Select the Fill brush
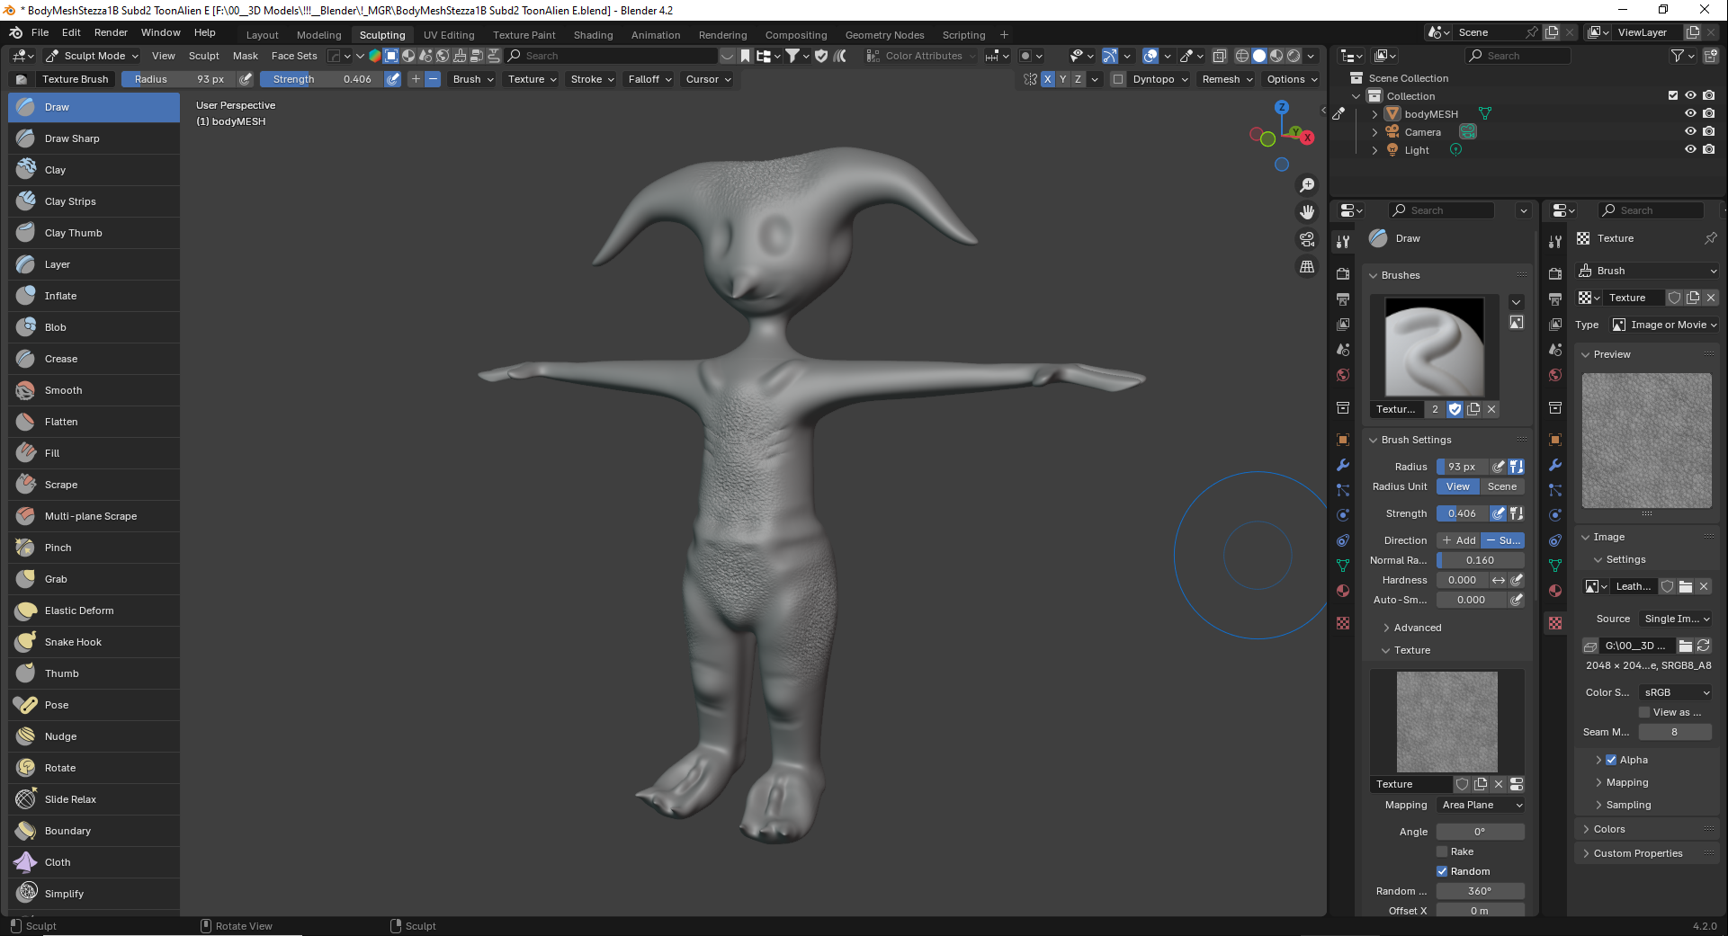The width and height of the screenshot is (1728, 936). (94, 453)
